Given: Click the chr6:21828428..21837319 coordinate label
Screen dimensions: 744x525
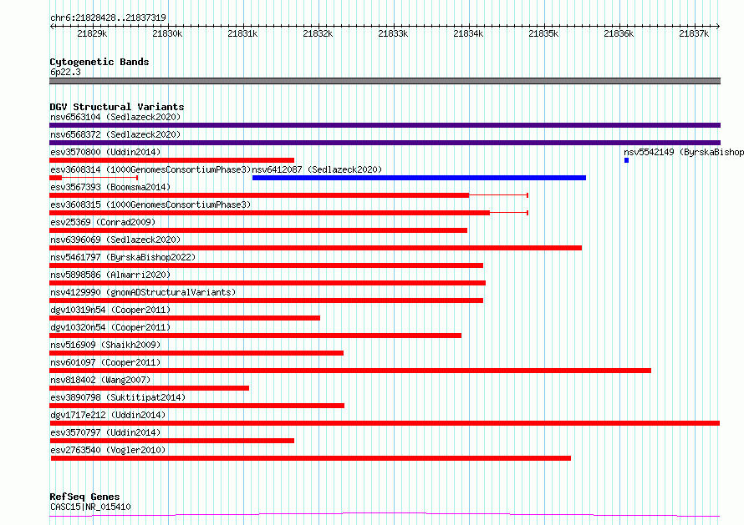Looking at the screenshot, I should click(108, 18).
